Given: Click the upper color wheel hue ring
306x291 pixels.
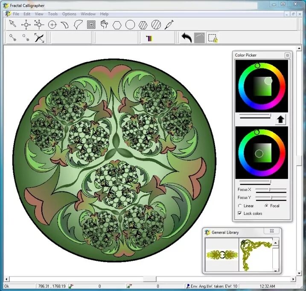Looking at the screenshot, I should click(283, 86).
